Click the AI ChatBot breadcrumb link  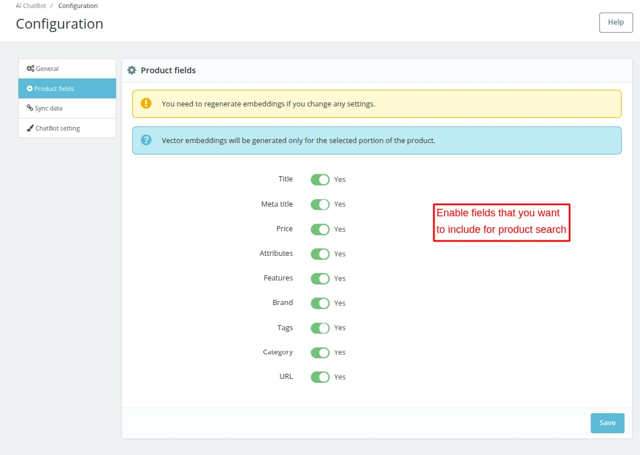(x=30, y=5)
